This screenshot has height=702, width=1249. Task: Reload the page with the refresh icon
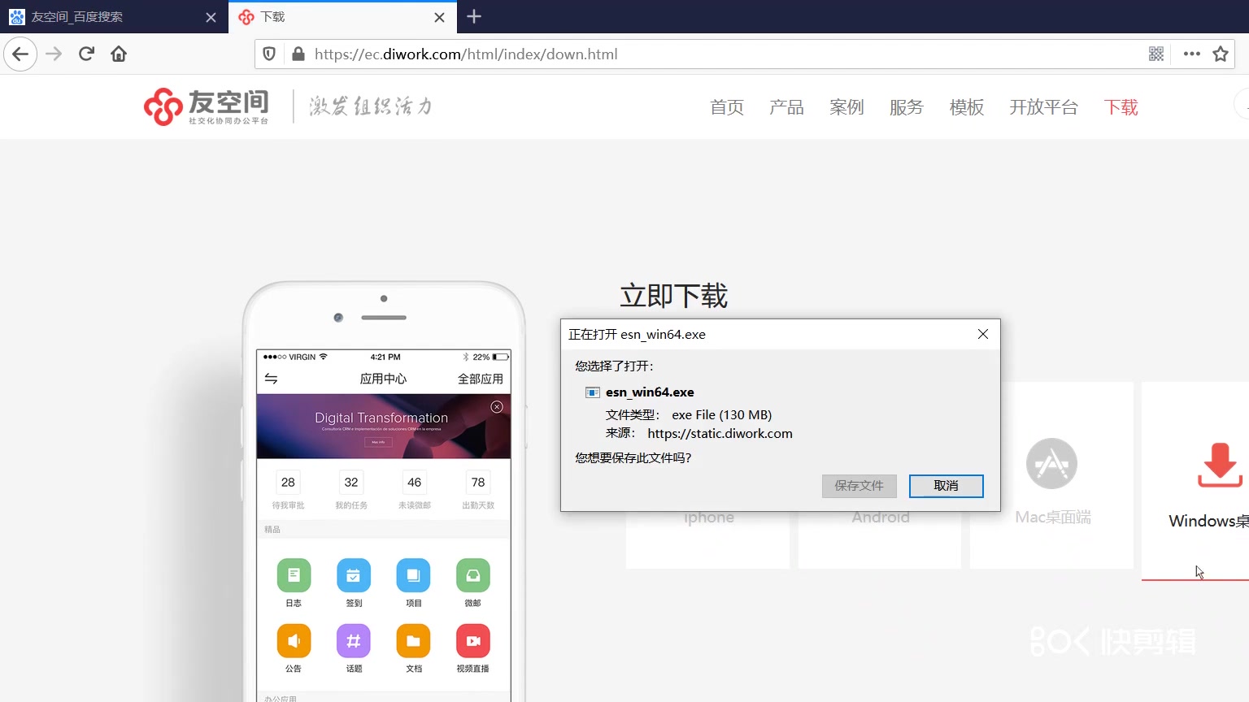pos(86,54)
